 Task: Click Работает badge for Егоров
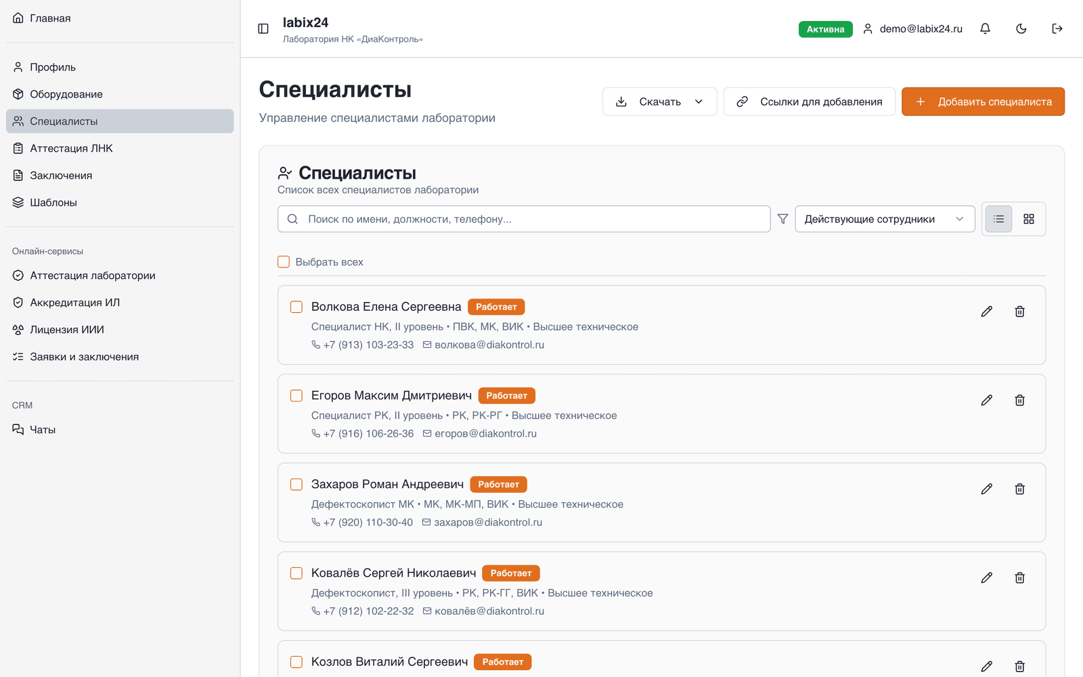tap(507, 395)
